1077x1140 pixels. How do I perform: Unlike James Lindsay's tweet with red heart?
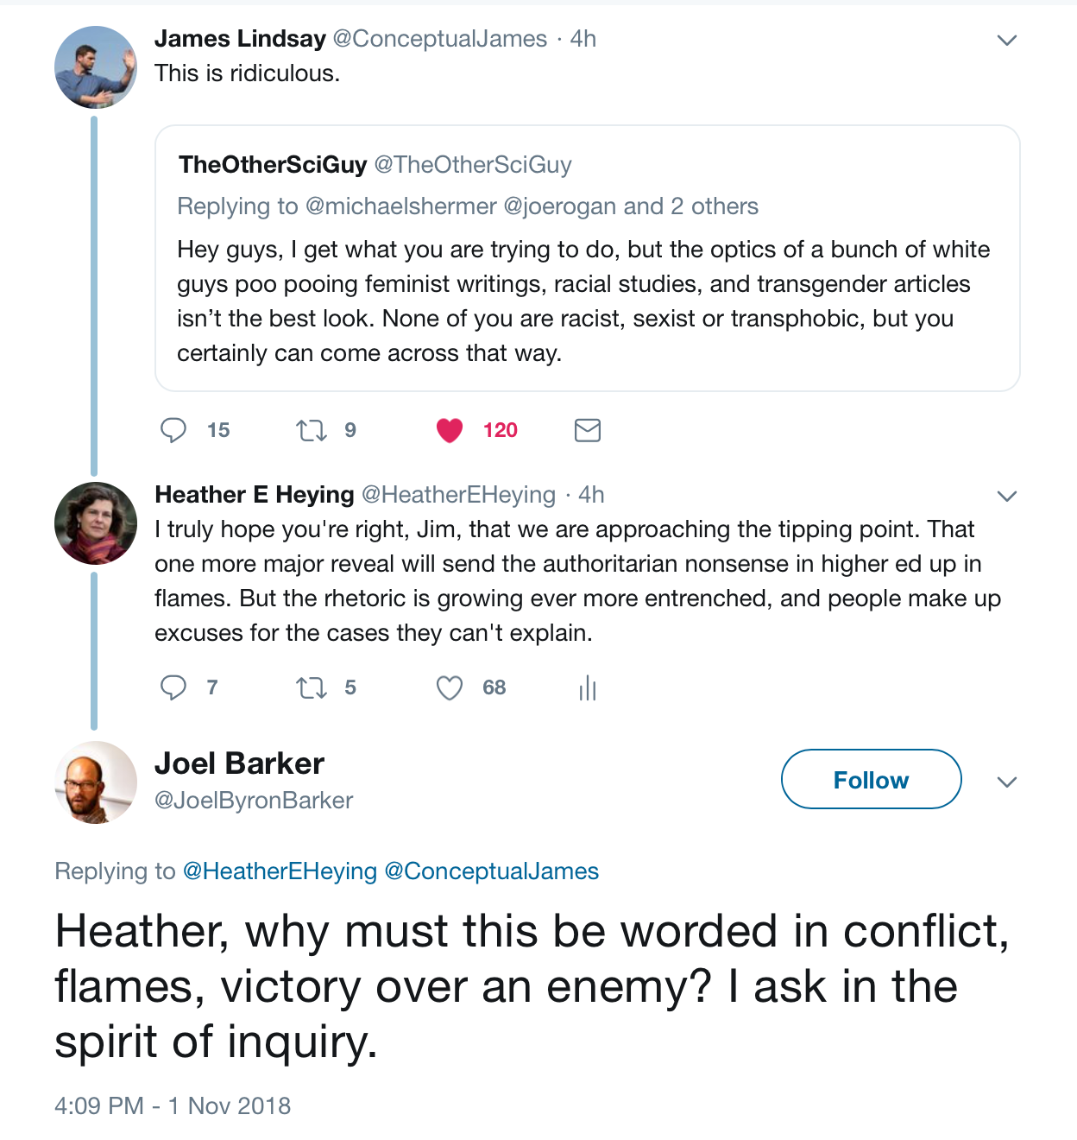pos(450,430)
